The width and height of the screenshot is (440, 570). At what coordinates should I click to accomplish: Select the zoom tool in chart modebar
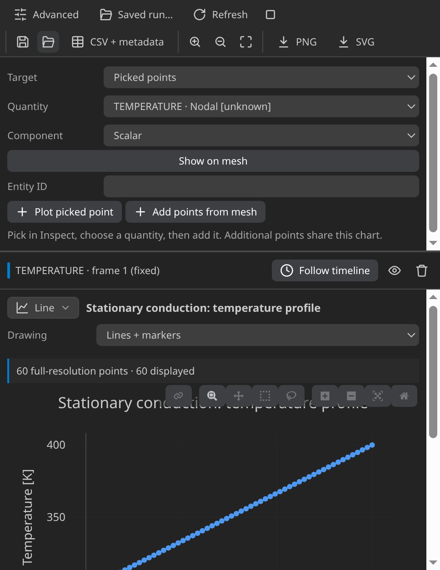tap(212, 396)
